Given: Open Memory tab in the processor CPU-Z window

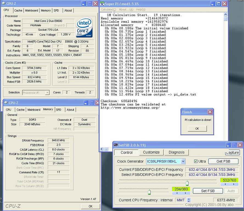Looking at the screenshot, I should pos(46,10).
